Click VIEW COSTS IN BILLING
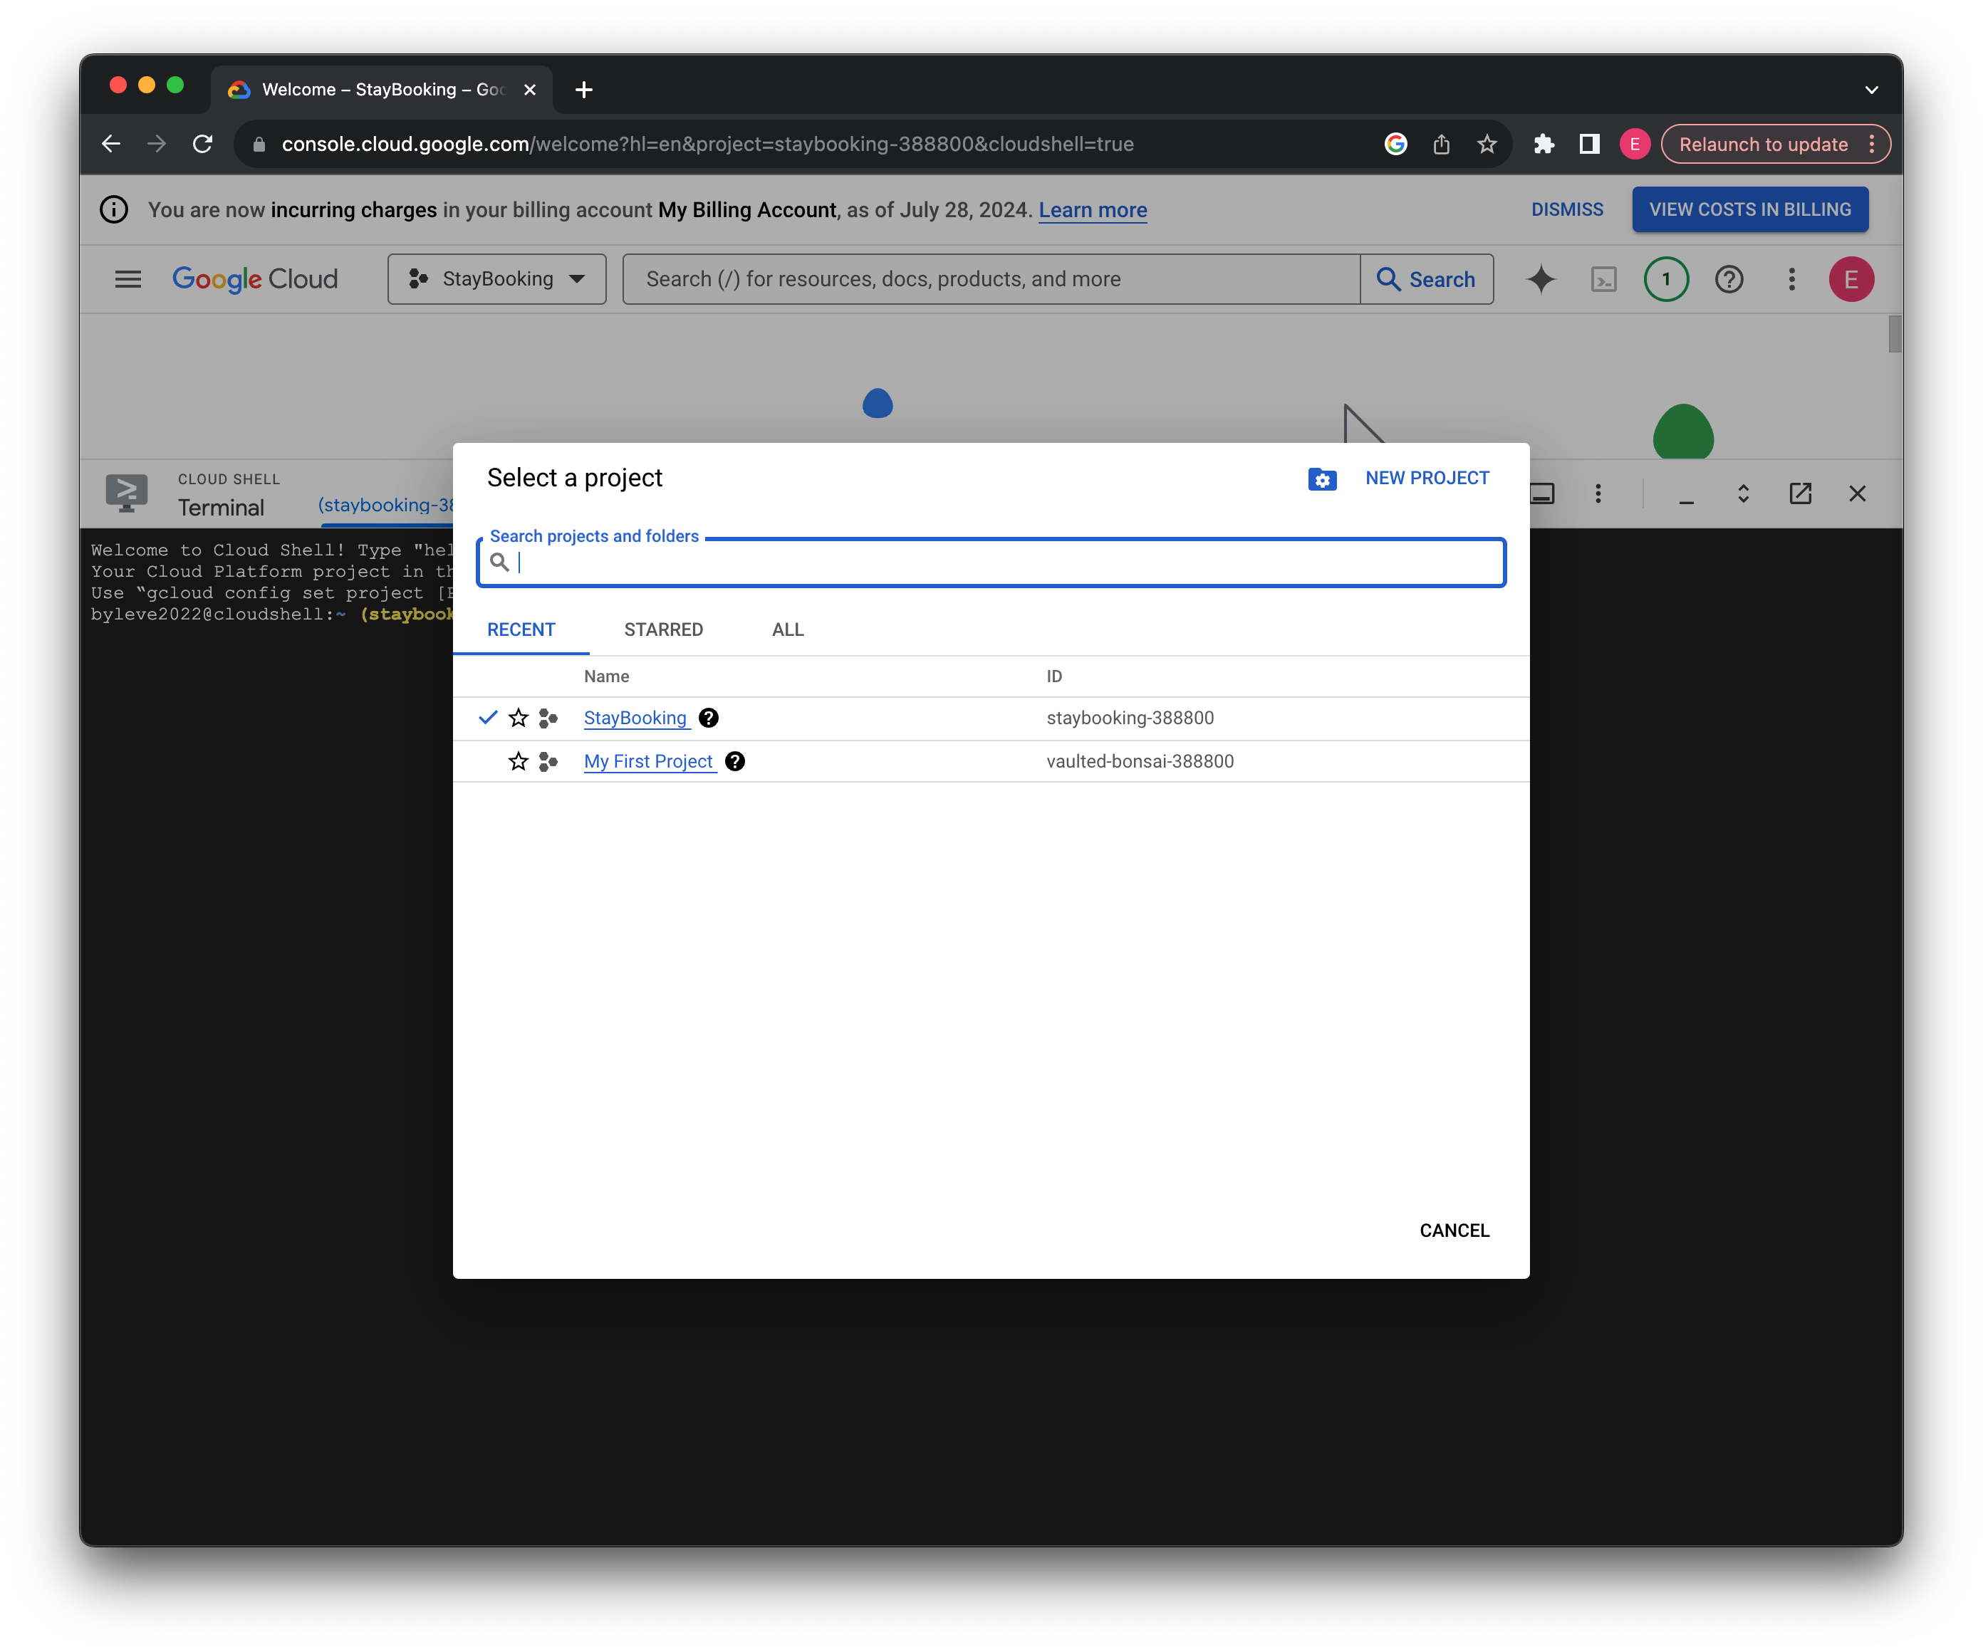This screenshot has width=1983, height=1652. point(1749,209)
